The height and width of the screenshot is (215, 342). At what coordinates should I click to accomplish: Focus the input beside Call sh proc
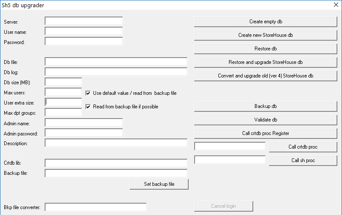(x=230, y=160)
